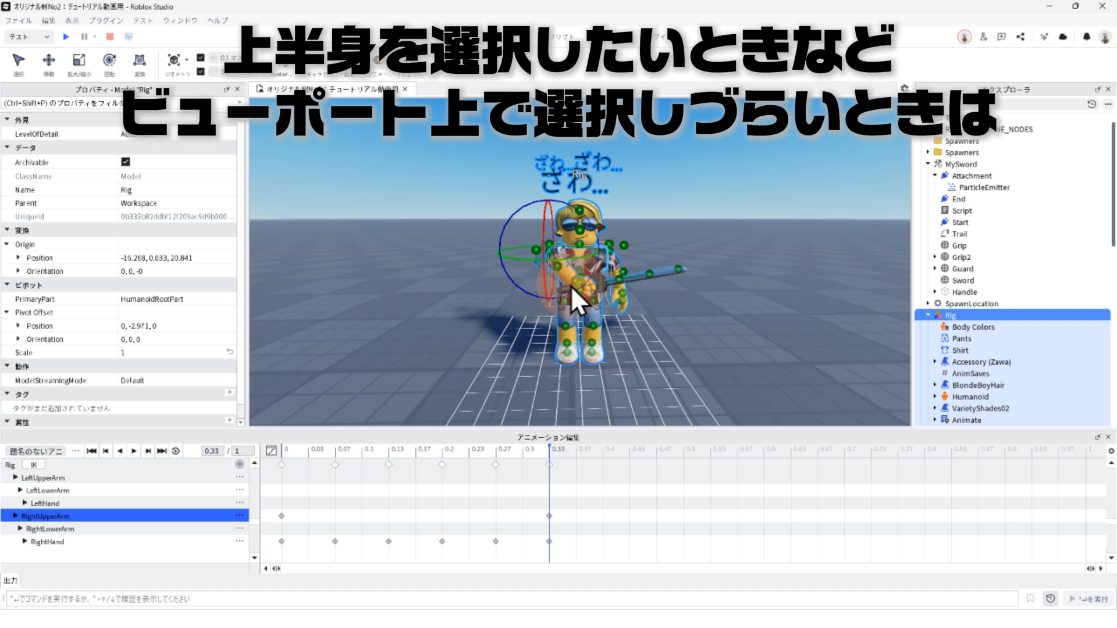The image size is (1117, 628).
Task: Jump to first keyframe in animation editor
Action: click(91, 451)
